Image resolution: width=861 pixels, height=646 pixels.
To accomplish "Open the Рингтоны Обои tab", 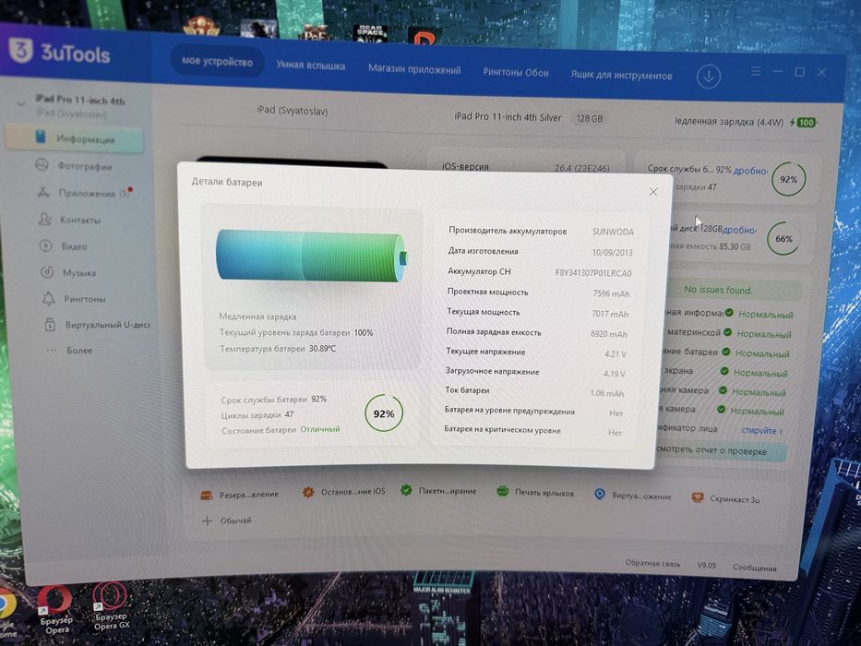I will pyautogui.click(x=516, y=72).
